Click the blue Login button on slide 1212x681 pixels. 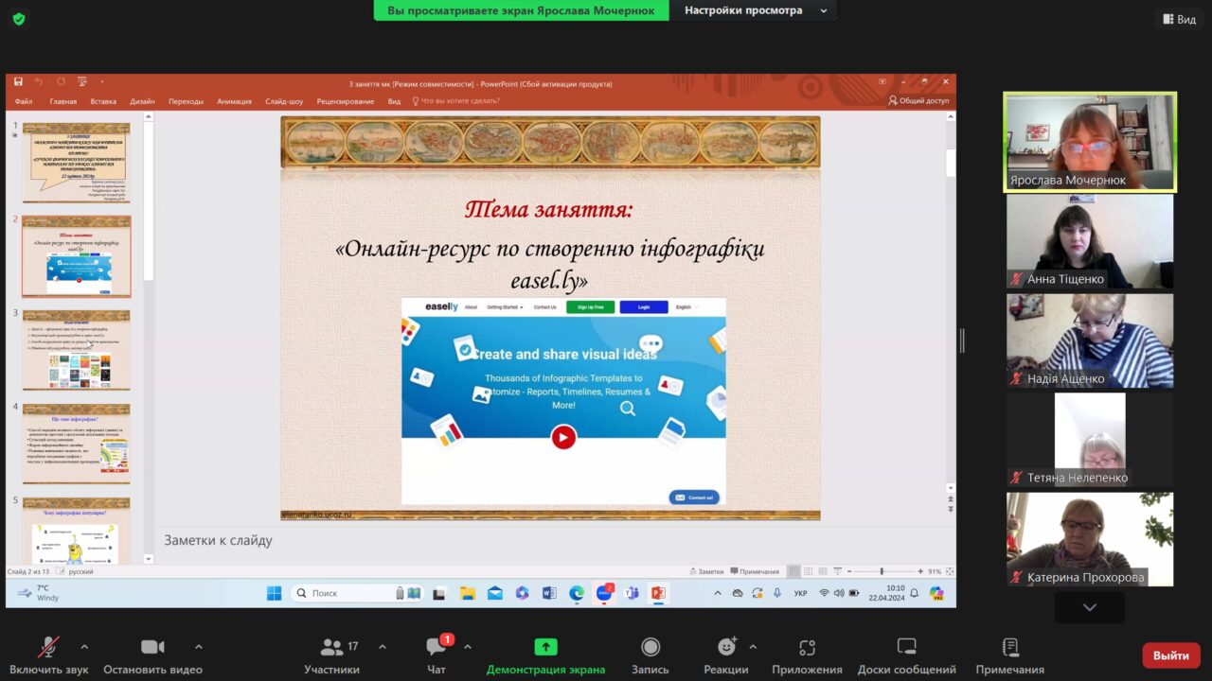pyautogui.click(x=644, y=307)
